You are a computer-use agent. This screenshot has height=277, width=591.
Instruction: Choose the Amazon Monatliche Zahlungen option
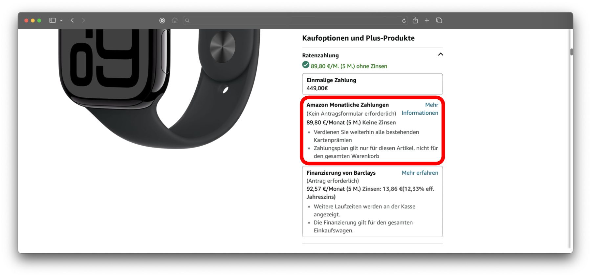click(372, 130)
